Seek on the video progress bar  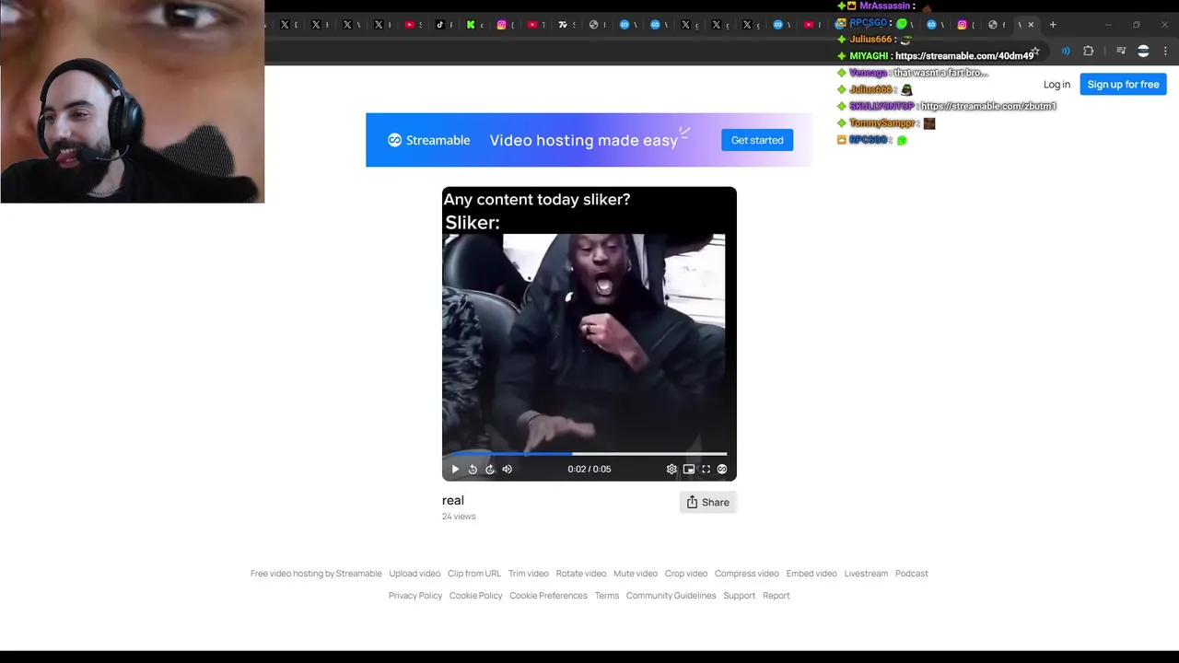point(589,453)
